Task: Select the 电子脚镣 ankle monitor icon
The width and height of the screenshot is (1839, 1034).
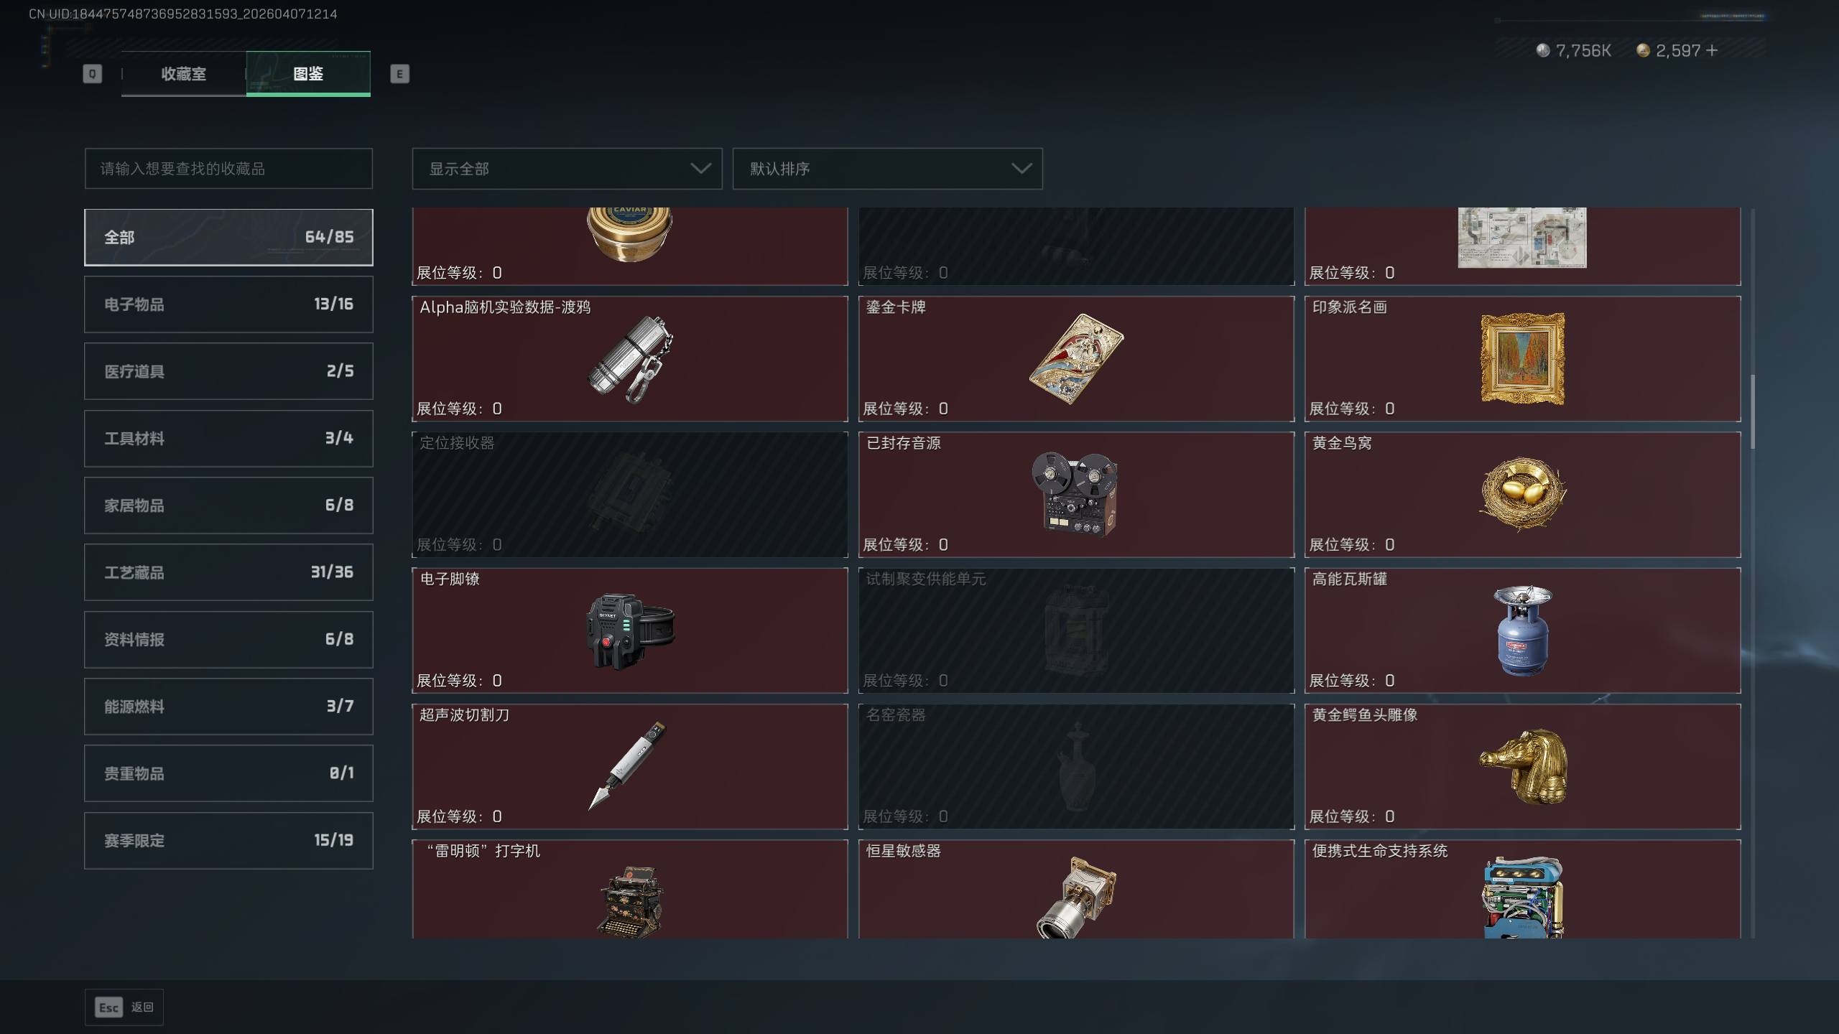Action: (x=630, y=630)
